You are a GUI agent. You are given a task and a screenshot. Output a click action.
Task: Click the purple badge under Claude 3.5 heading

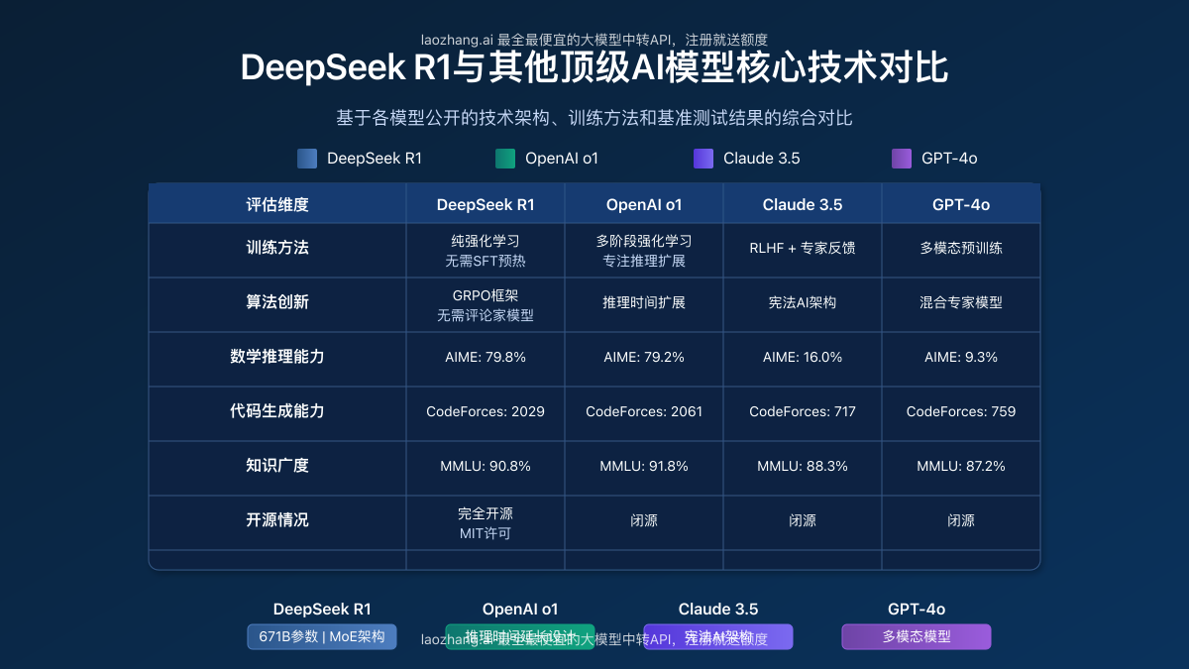tap(718, 636)
